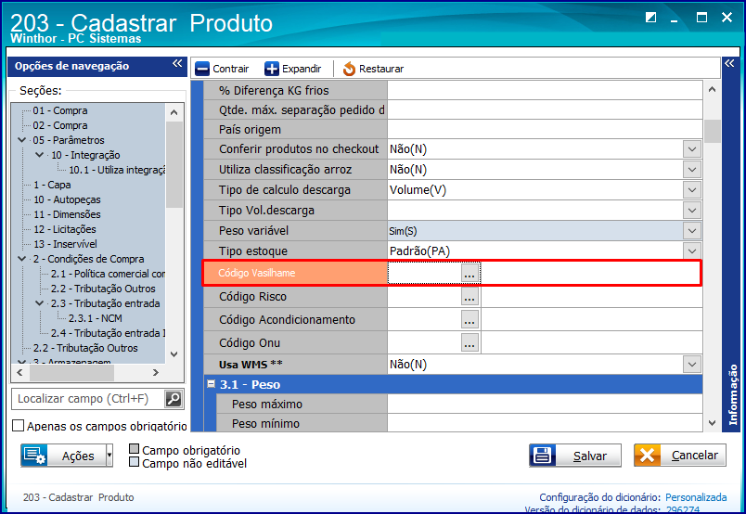Click the Salvar floppy disk icon

coord(543,456)
